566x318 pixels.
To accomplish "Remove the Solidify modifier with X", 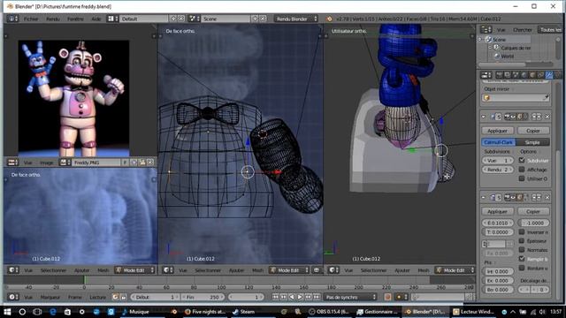I will [547, 197].
